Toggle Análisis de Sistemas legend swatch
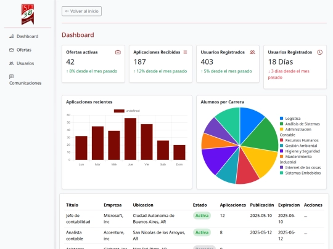The height and width of the screenshot is (249, 333). 282,124
